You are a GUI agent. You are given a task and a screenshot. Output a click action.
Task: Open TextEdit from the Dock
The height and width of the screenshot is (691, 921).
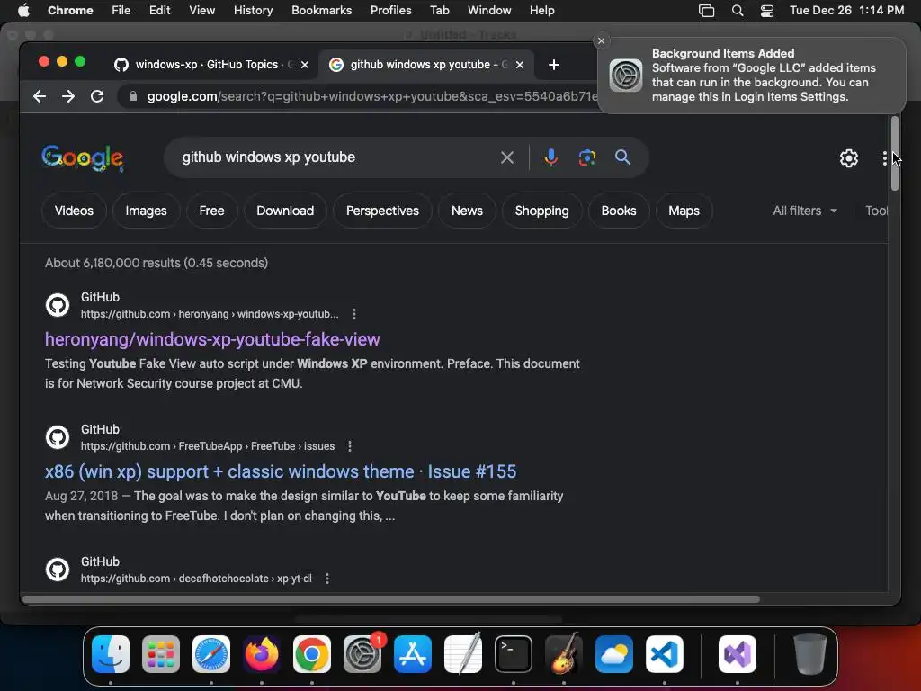463,653
